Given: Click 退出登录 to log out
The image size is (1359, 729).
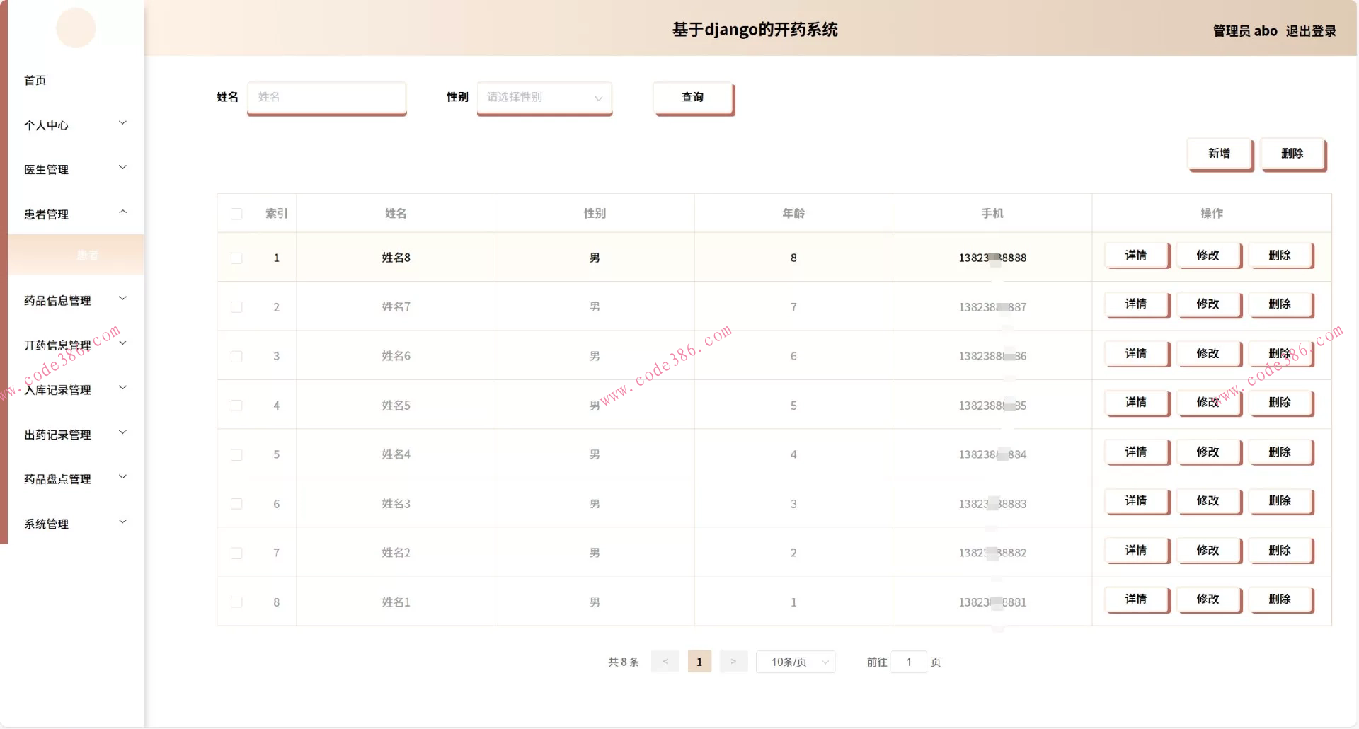Looking at the screenshot, I should click(1311, 31).
